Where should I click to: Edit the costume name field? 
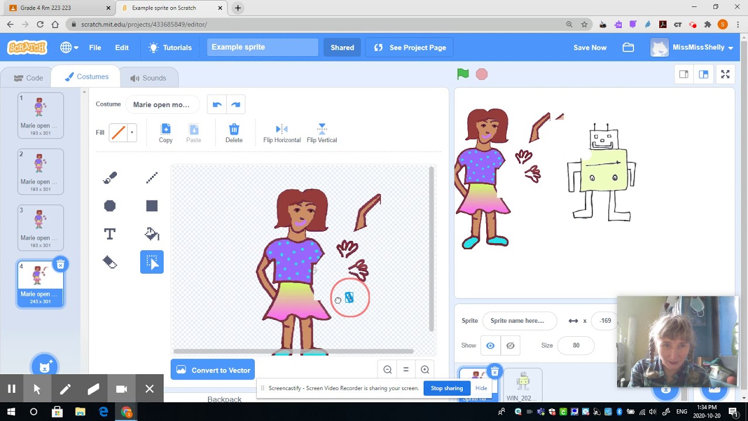[162, 105]
